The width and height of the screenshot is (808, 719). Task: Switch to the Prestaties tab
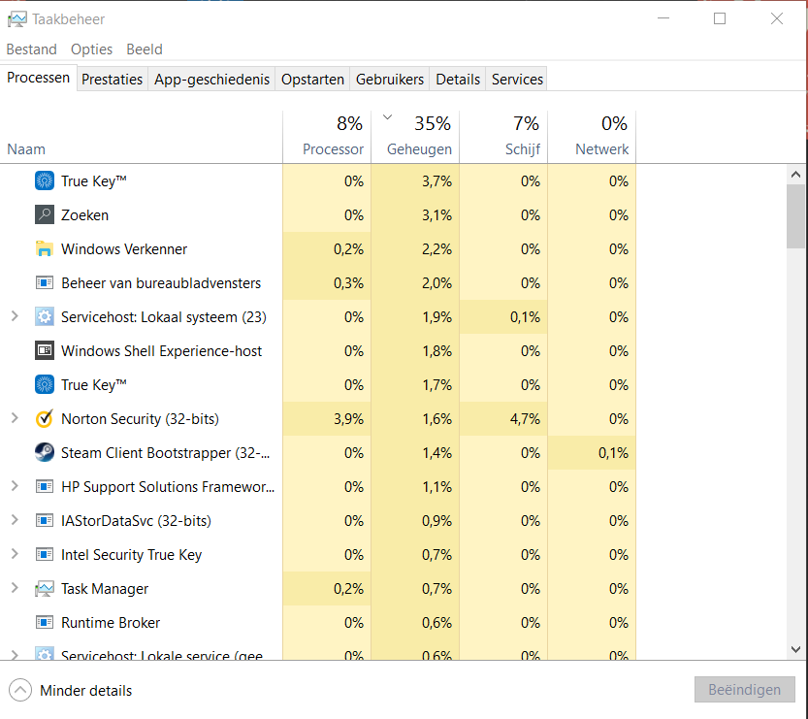coord(112,80)
